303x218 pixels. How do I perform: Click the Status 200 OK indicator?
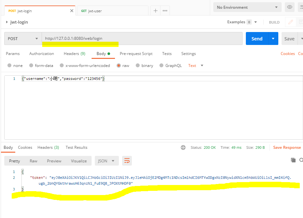[203, 147]
